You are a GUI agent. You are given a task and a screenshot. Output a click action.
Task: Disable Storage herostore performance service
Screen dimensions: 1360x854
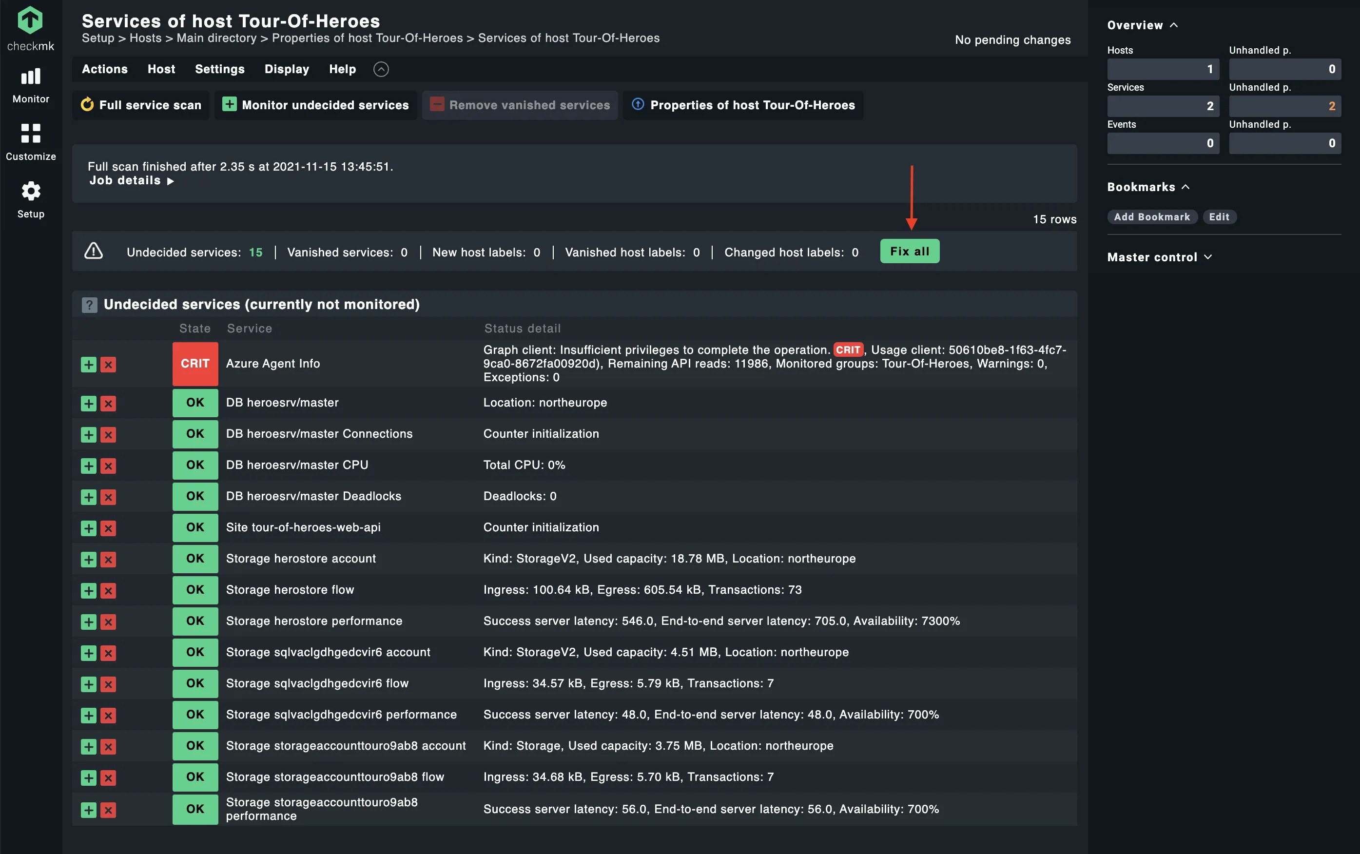tap(108, 621)
